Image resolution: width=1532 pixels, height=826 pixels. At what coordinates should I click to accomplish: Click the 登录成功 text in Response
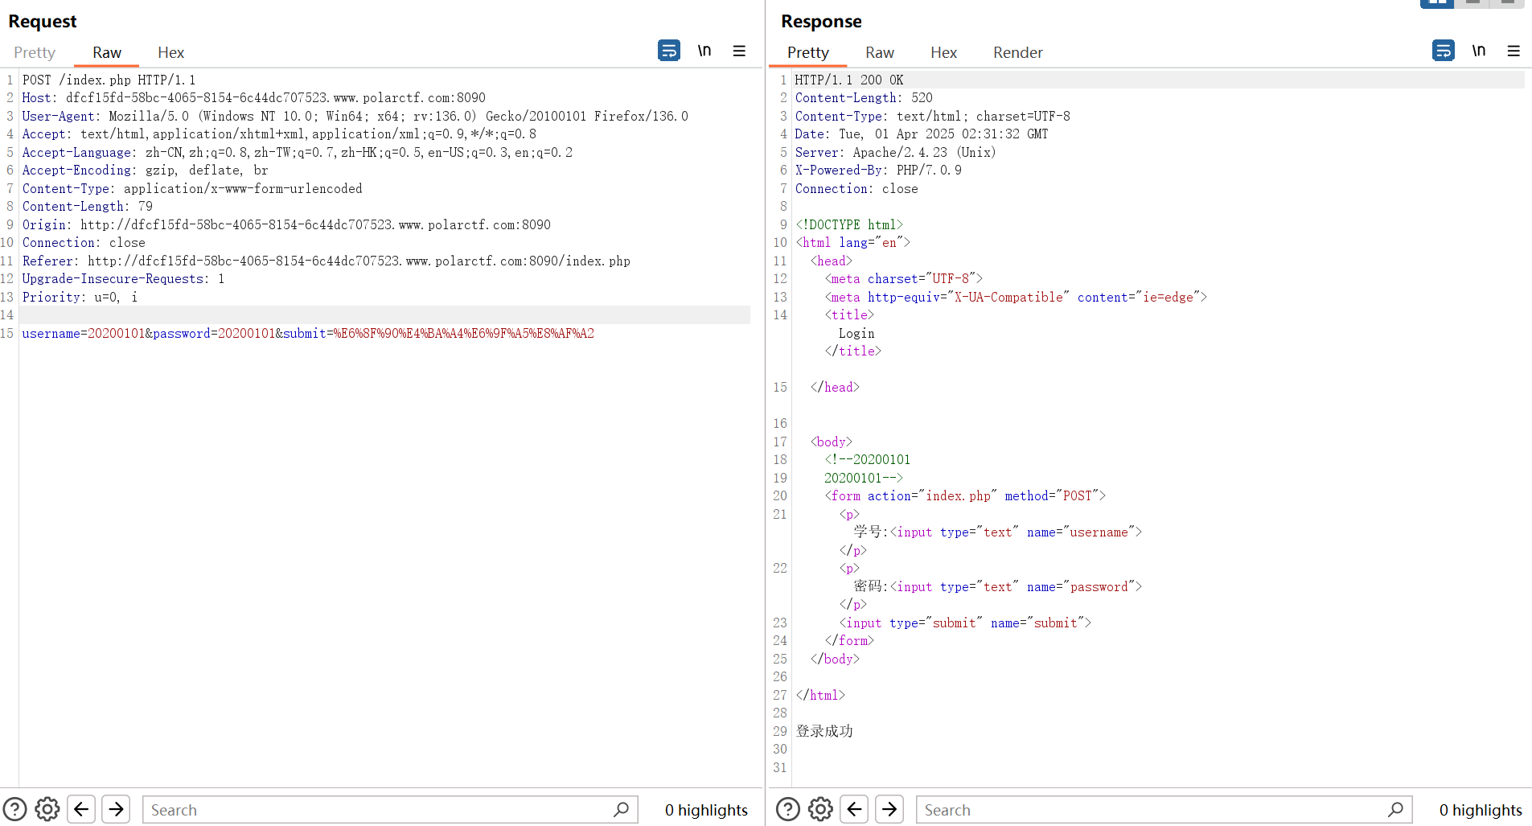coord(824,731)
